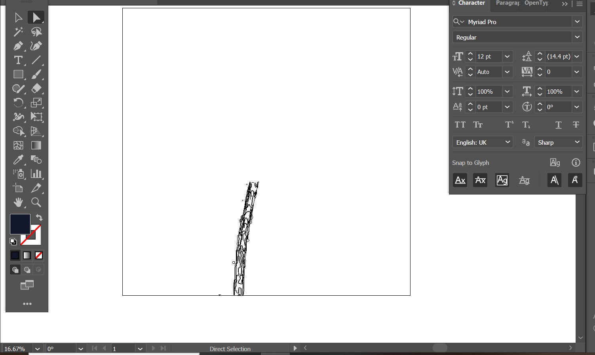Select the Blend tool
The image size is (595, 355).
pyautogui.click(x=36, y=160)
